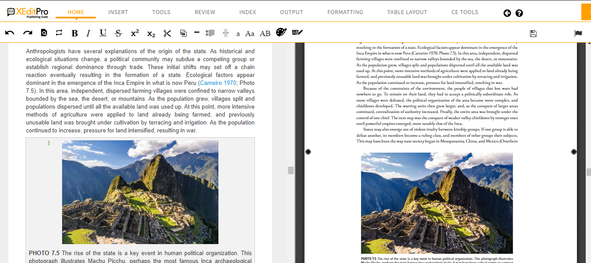591x263 pixels.
Task: Click the XEditPro Publishing Suite logo
Action: (x=27, y=12)
